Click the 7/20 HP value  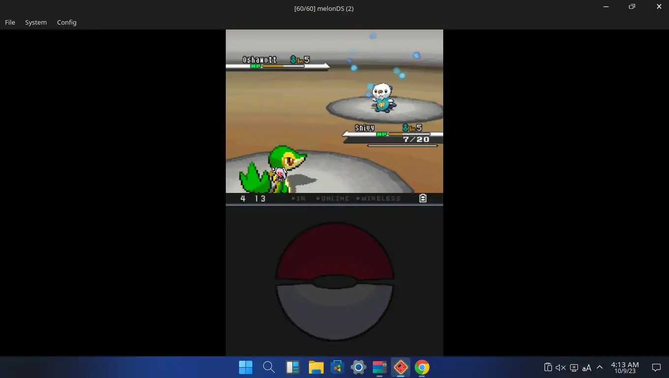[x=416, y=139]
